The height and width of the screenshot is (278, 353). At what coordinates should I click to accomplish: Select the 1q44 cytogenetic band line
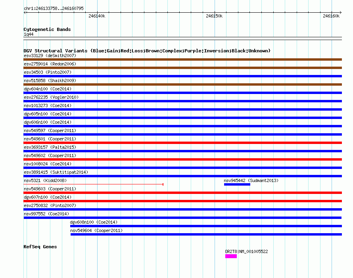click(x=182, y=37)
